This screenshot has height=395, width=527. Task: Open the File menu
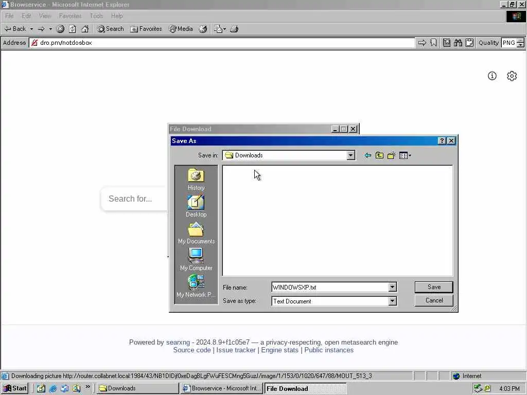coord(9,16)
